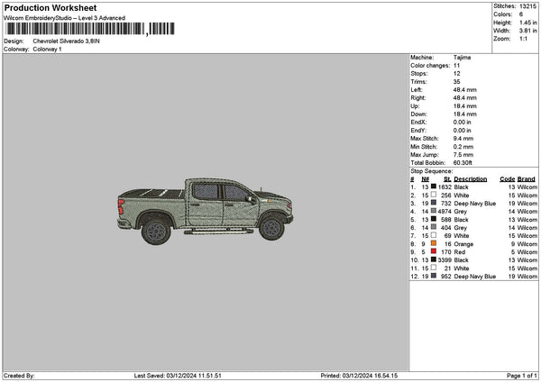Click the Total Bobbin value
This screenshot has width=541, height=382.
pos(464,162)
